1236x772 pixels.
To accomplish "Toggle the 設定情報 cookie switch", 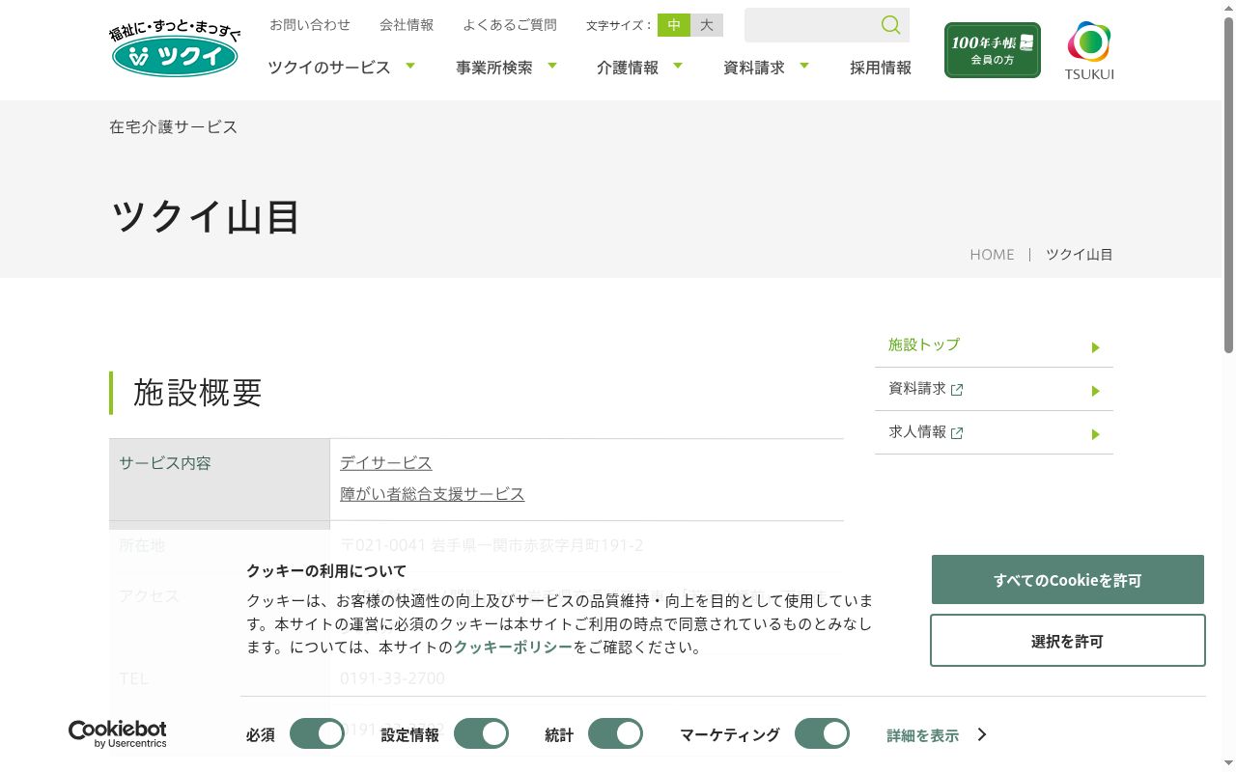I will coord(481,733).
